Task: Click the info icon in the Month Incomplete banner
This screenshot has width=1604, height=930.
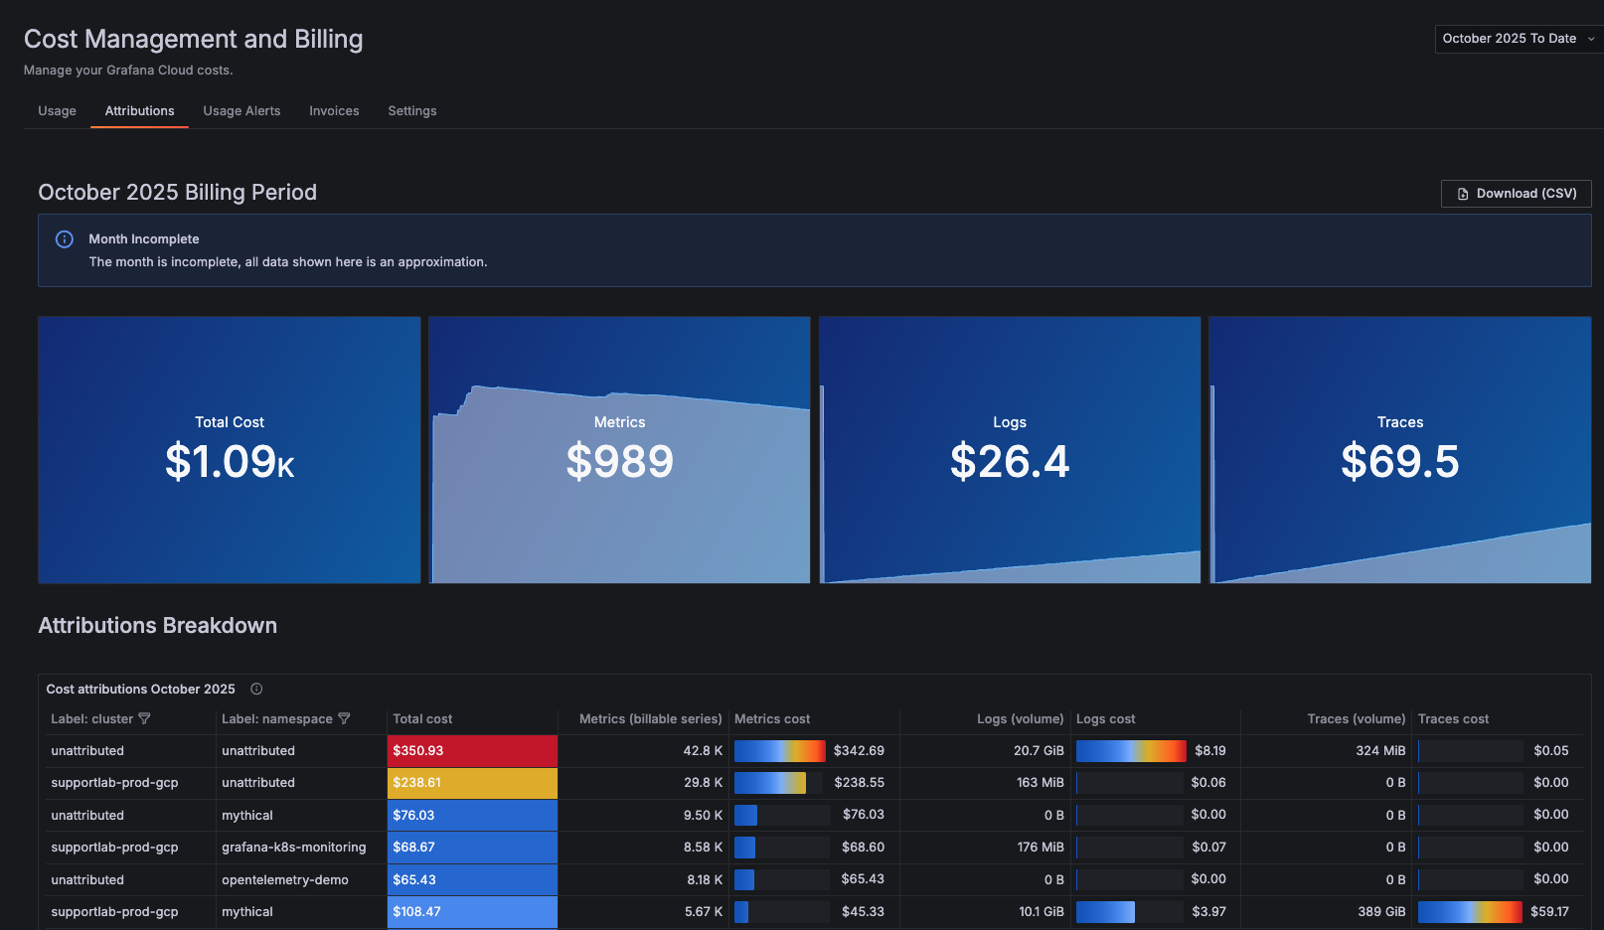Action: 64,238
